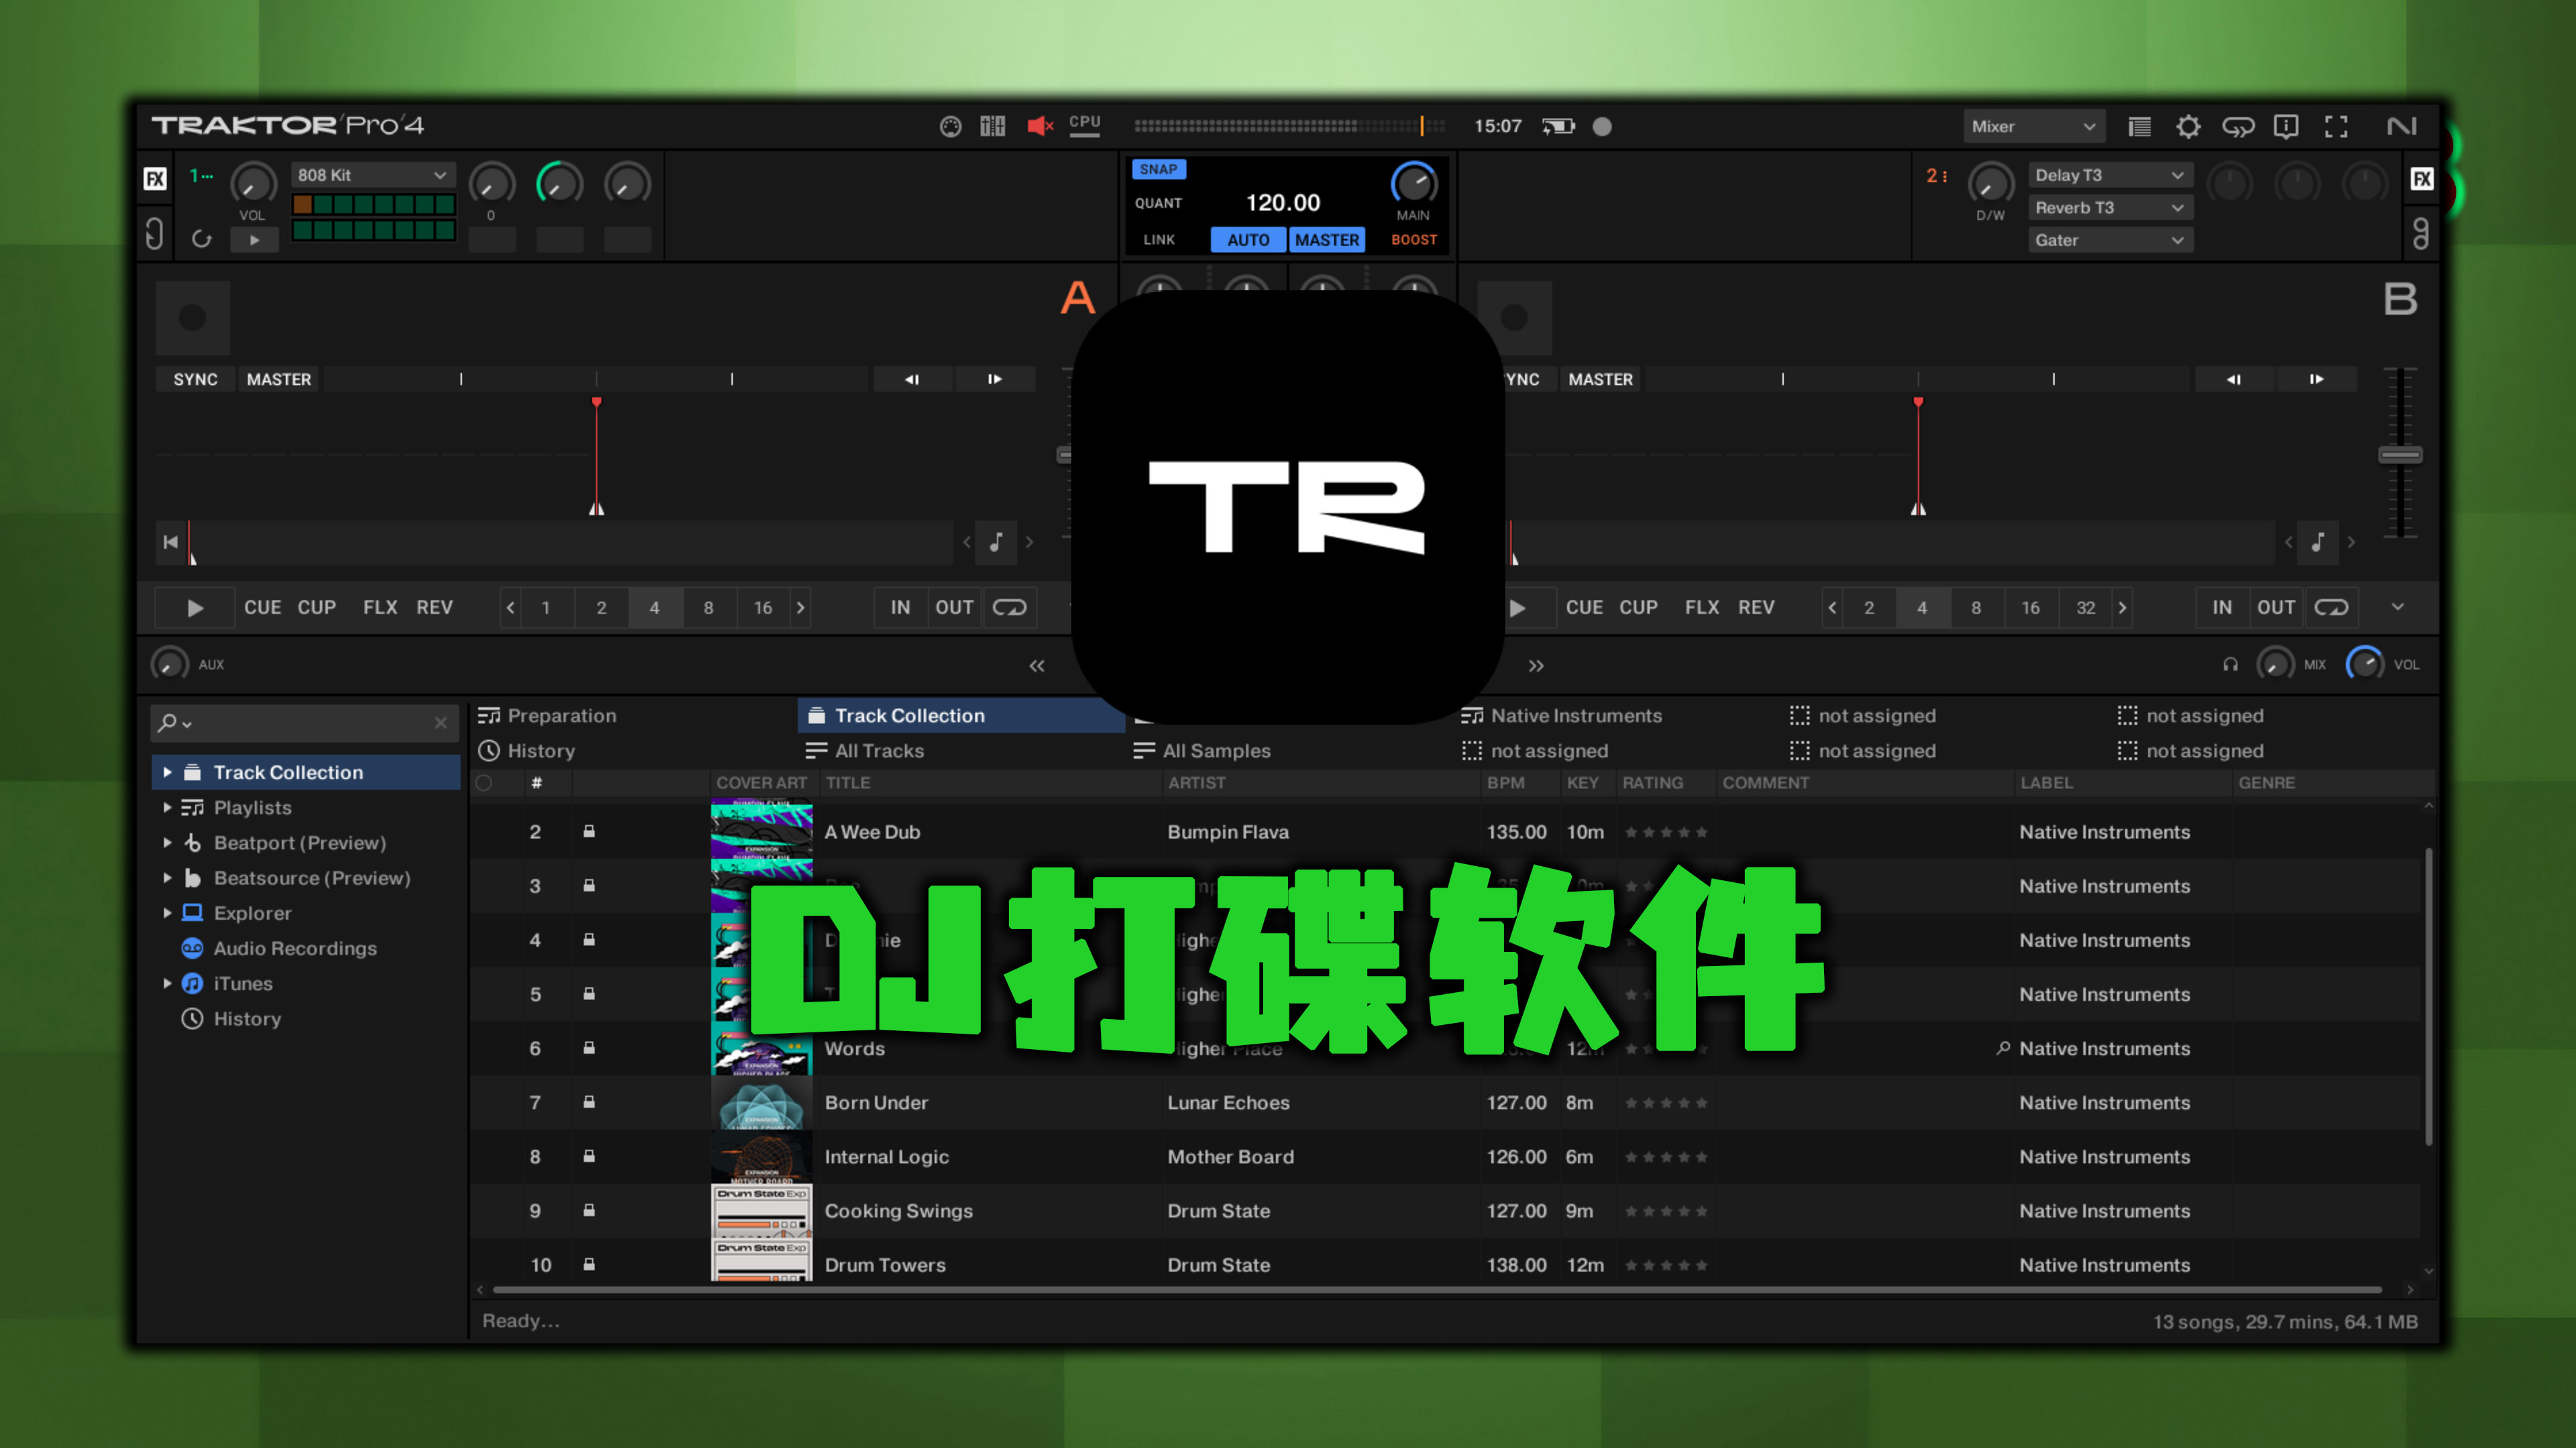Open the Native Instruments favorite
The image size is (2576, 1448).
(x=1561, y=715)
